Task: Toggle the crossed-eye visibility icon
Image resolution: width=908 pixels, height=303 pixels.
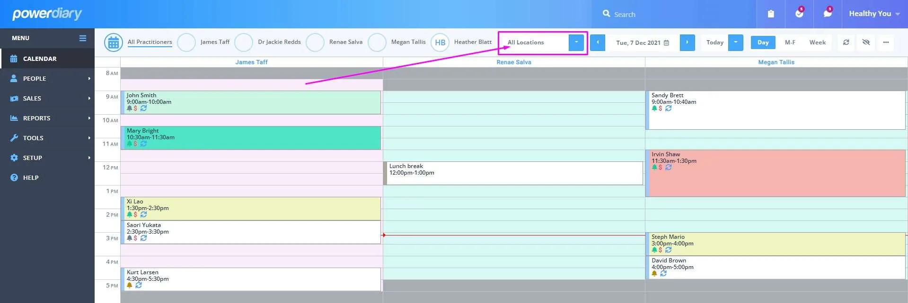Action: point(866,42)
